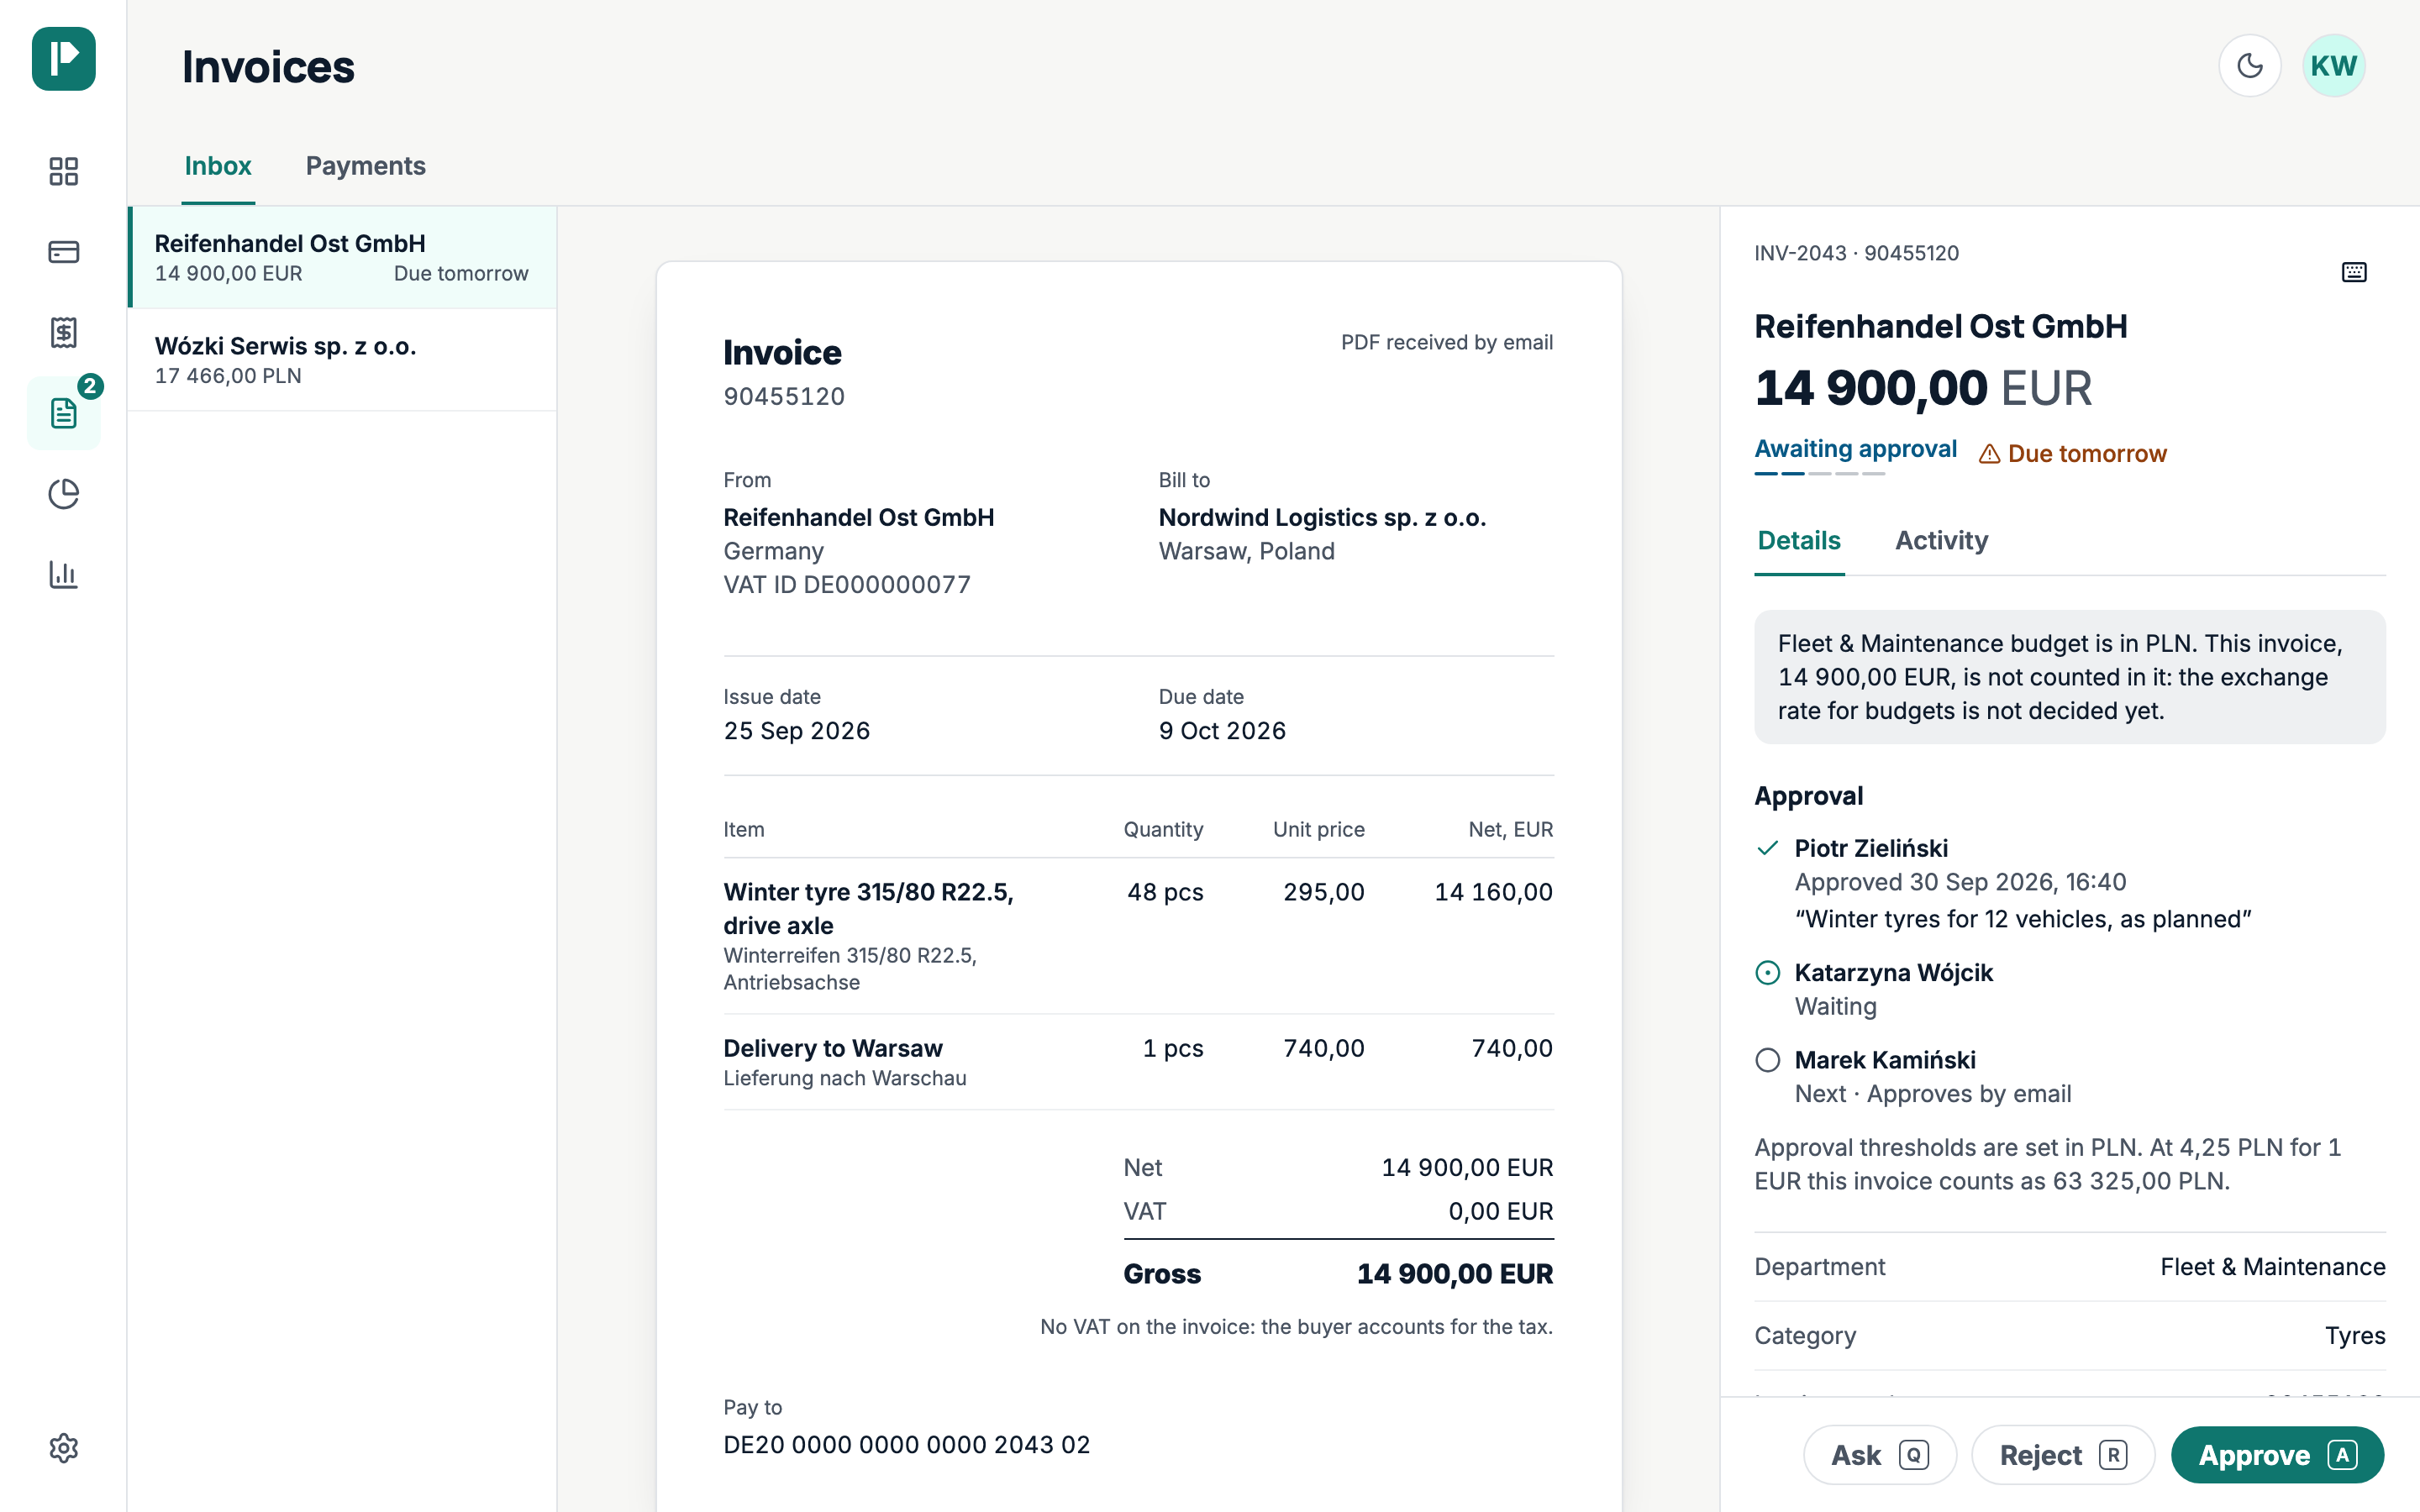Click Gross 14 900,00 EUR total

pos(1338,1274)
